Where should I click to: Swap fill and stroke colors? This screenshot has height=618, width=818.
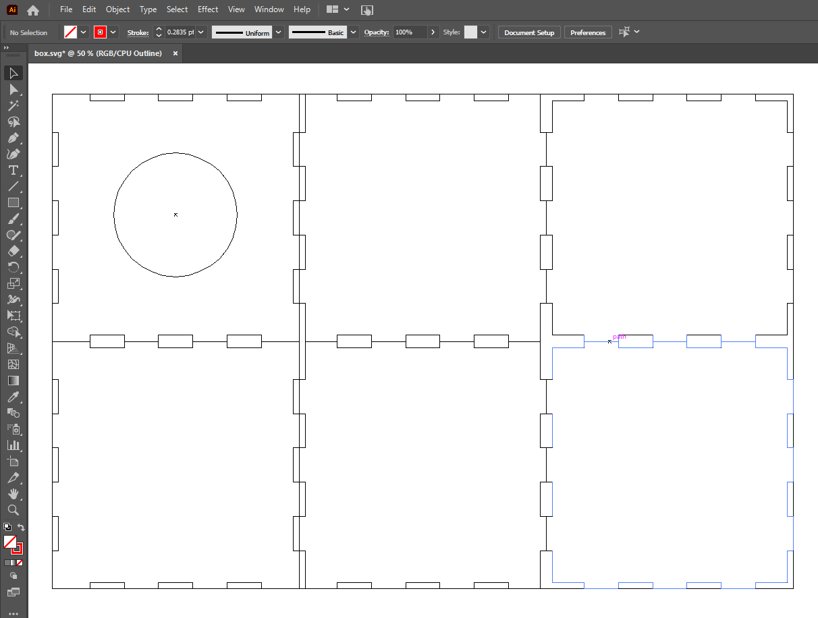click(21, 528)
